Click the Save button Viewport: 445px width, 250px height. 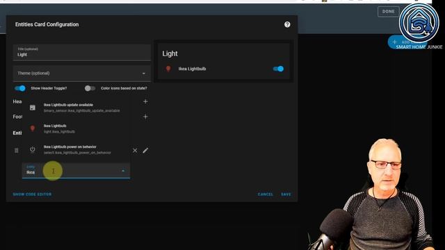[286, 194]
